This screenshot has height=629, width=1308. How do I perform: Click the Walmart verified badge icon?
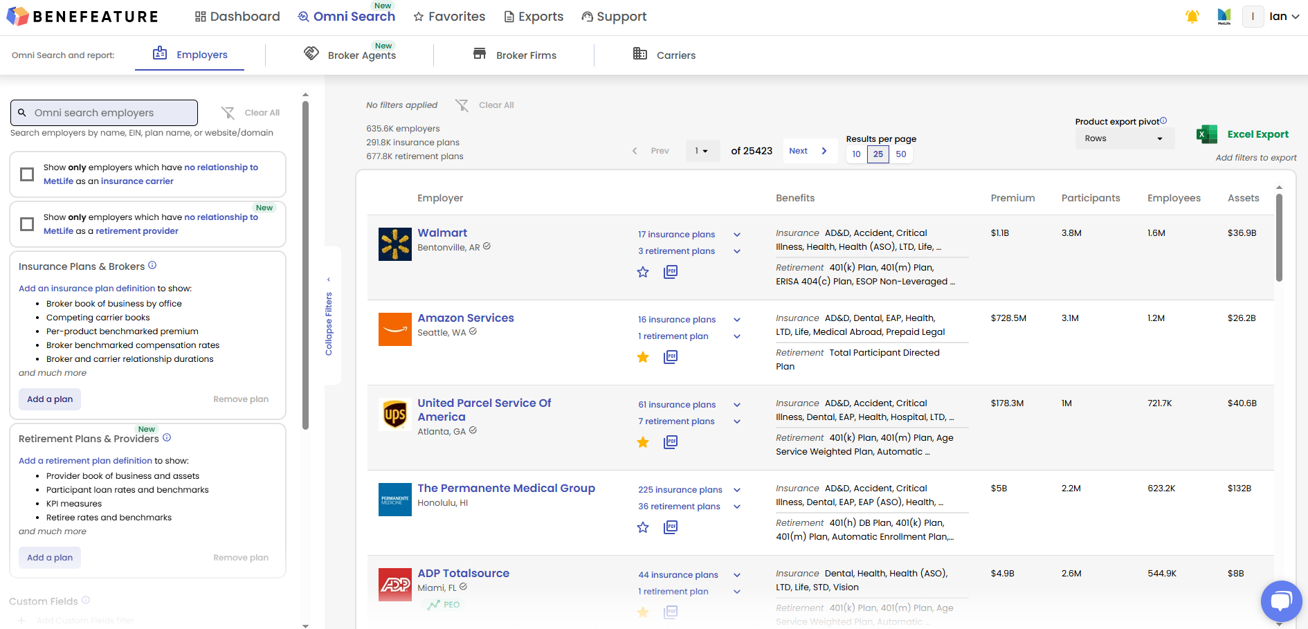(x=487, y=246)
